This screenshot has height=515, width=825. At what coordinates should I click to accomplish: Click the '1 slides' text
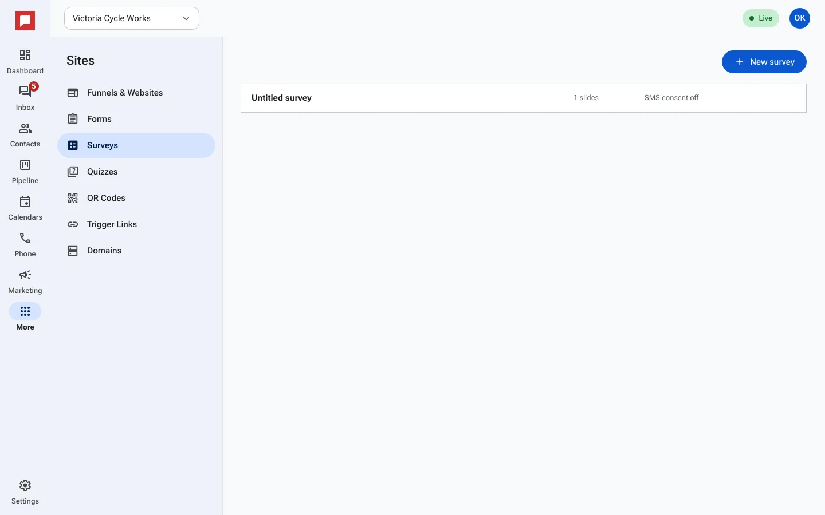pyautogui.click(x=586, y=98)
